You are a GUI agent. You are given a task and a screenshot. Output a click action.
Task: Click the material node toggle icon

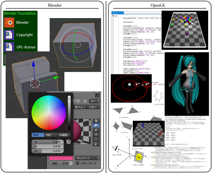point(85,101)
